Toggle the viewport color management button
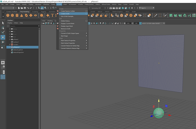Screen dimensions: 196x129 [140, 23]
